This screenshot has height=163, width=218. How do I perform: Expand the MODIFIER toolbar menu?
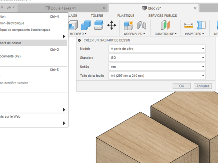(78, 34)
